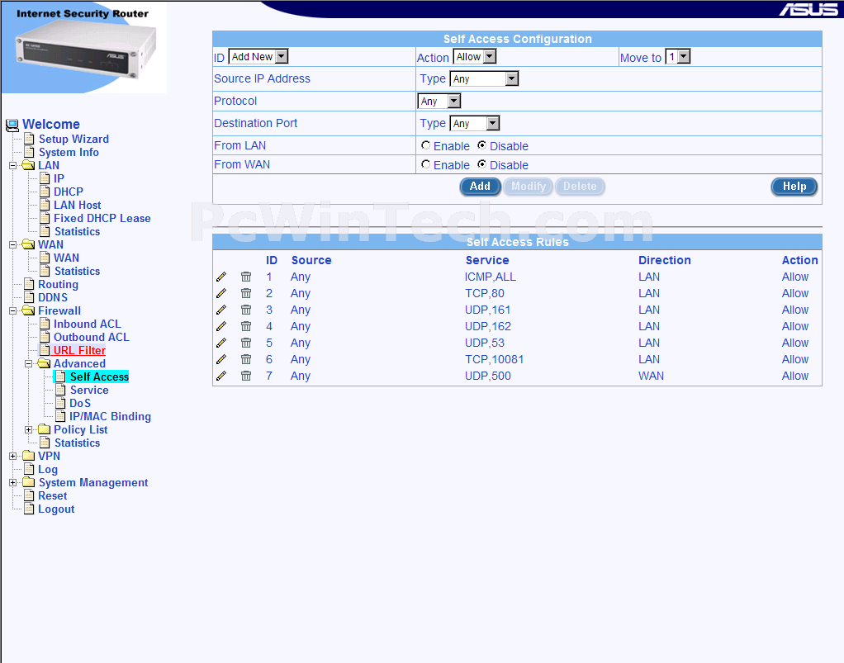Viewport: 844px width, 663px height.
Task: Open the ID Add New dropdown
Action: point(258,56)
